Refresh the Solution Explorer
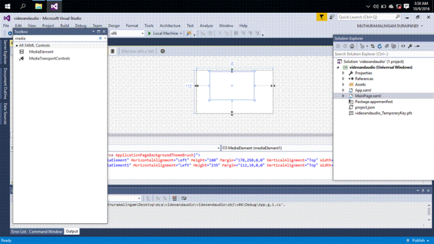Screen dimensions: 434x244 [380, 46]
